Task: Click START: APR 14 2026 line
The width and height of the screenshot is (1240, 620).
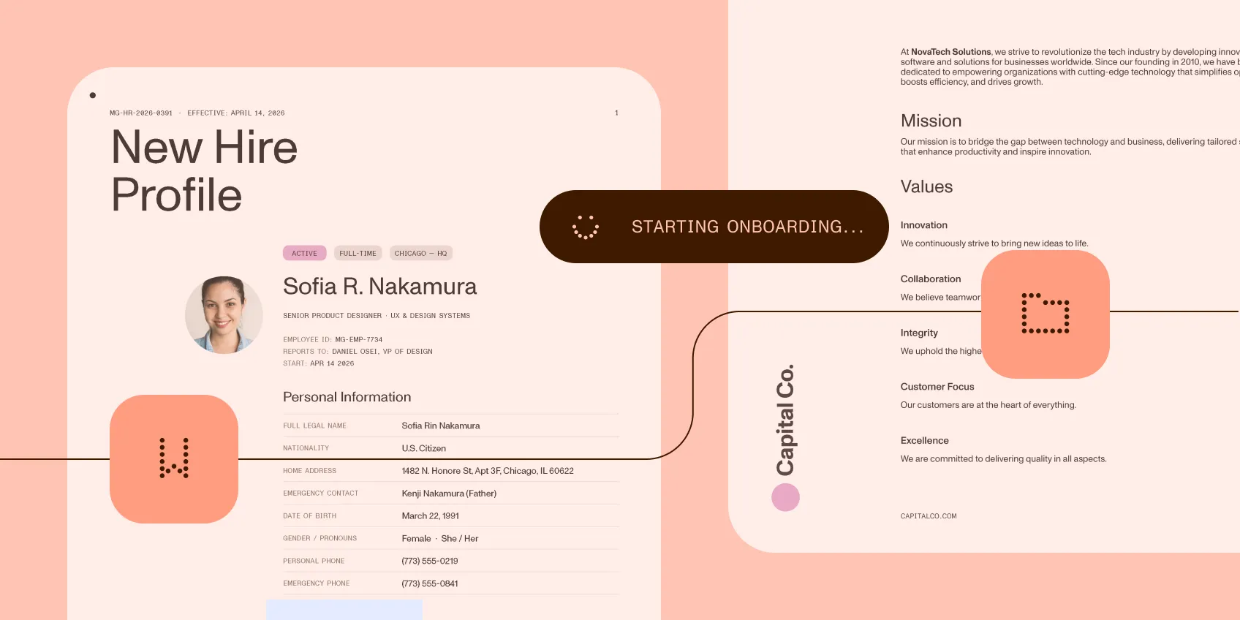Action: click(x=319, y=363)
